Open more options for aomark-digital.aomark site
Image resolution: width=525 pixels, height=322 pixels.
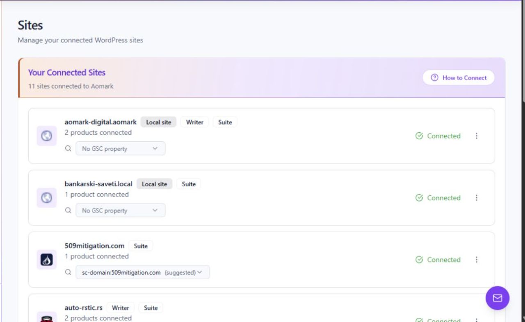(x=476, y=136)
